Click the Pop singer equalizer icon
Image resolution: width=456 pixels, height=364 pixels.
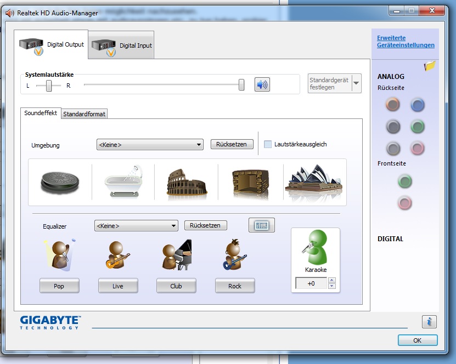click(59, 255)
